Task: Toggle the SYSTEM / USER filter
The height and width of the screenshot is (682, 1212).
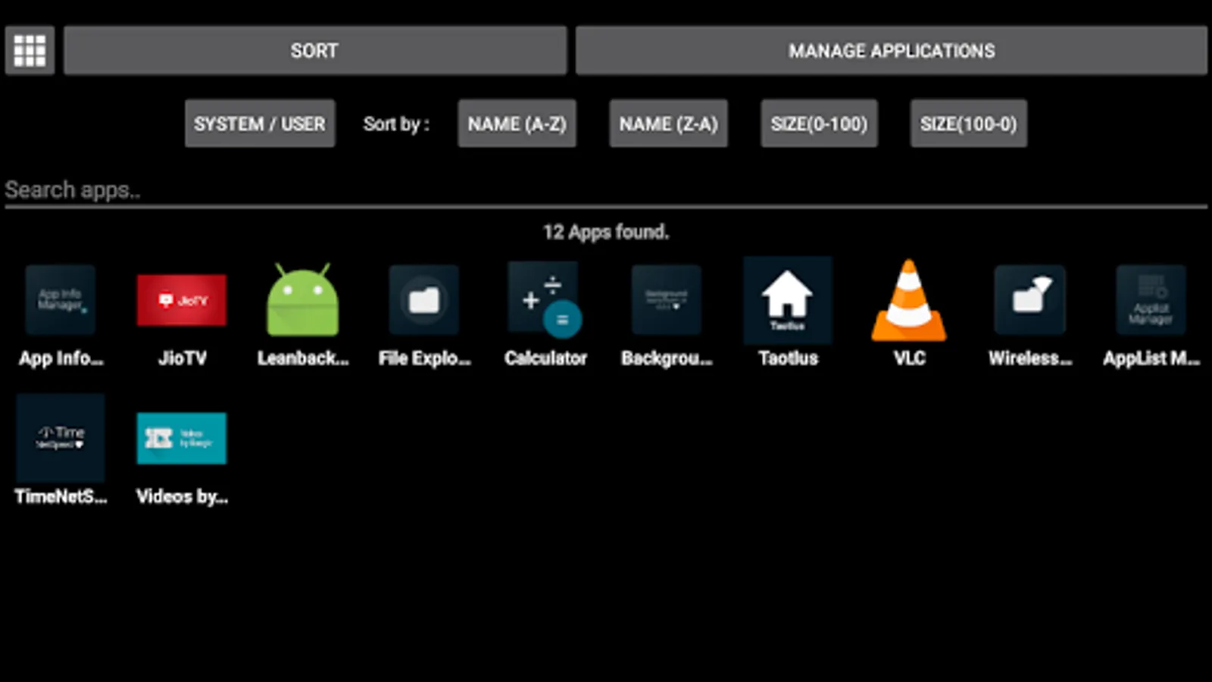Action: pos(260,124)
